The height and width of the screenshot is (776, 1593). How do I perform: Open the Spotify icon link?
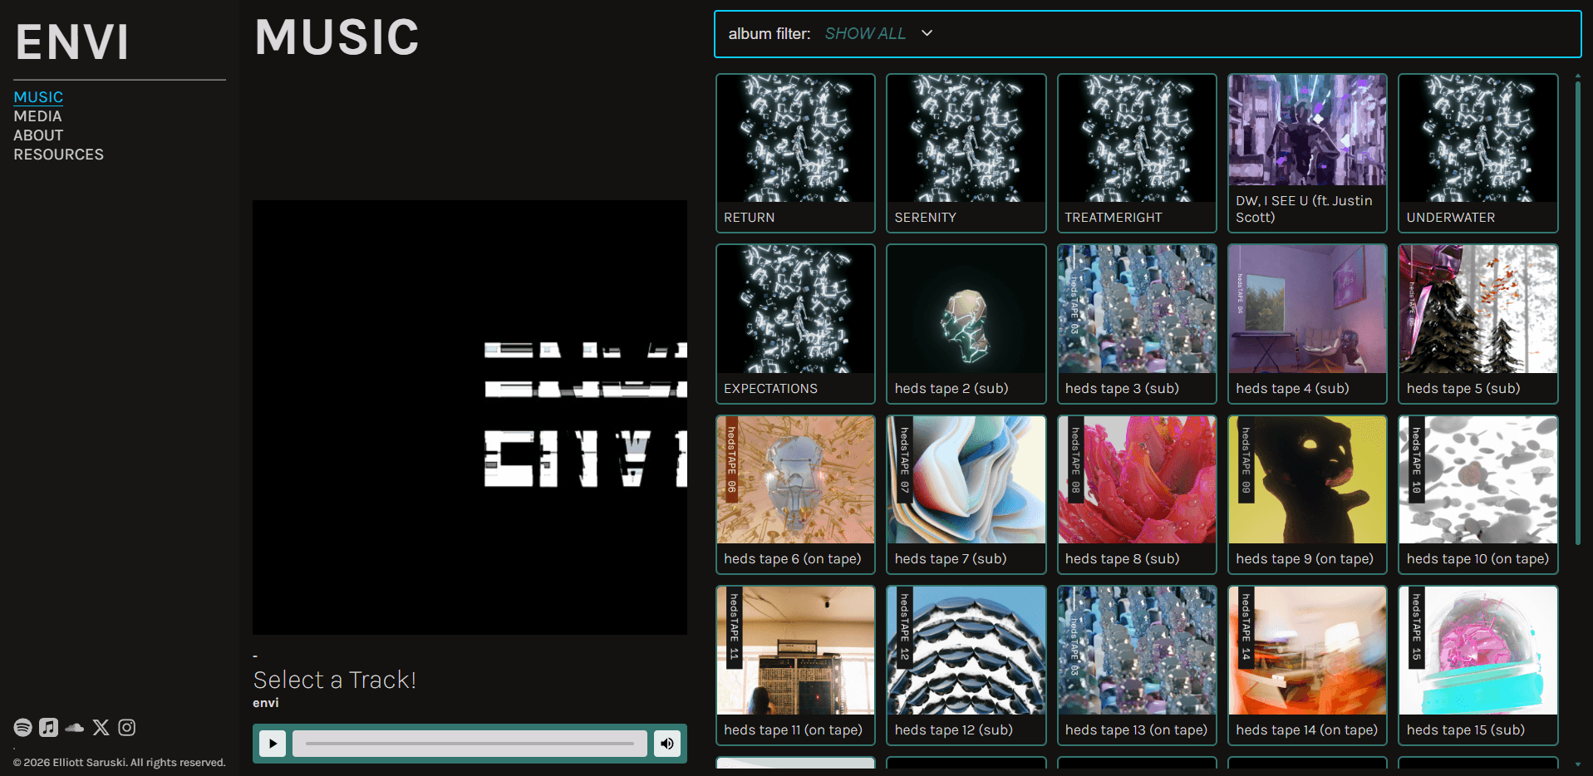click(x=22, y=728)
